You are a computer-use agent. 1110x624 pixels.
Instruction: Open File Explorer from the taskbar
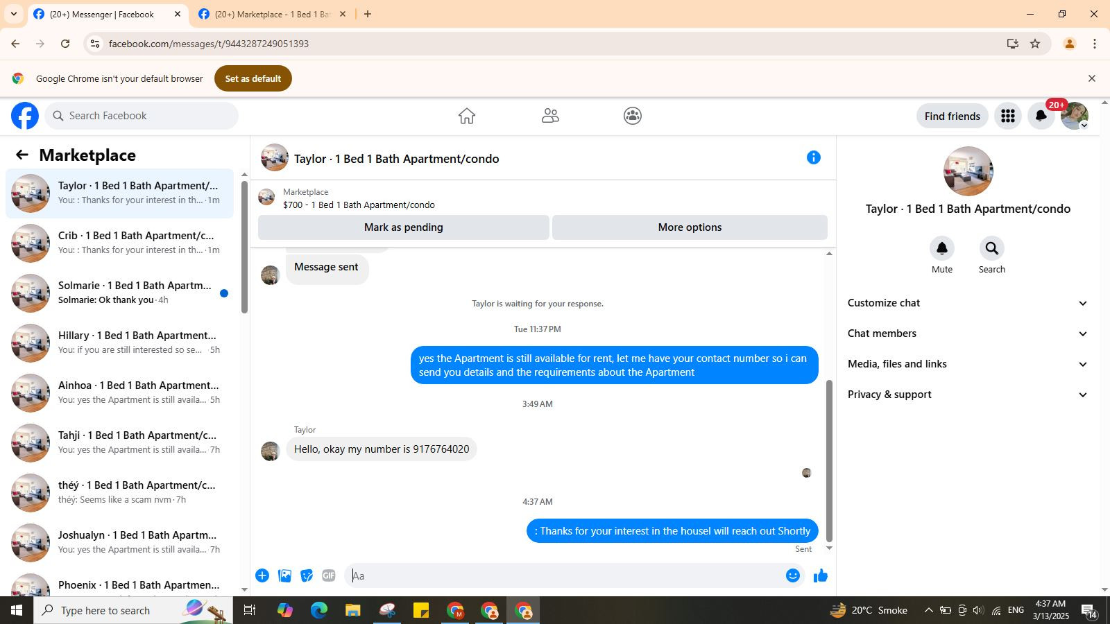[353, 610]
